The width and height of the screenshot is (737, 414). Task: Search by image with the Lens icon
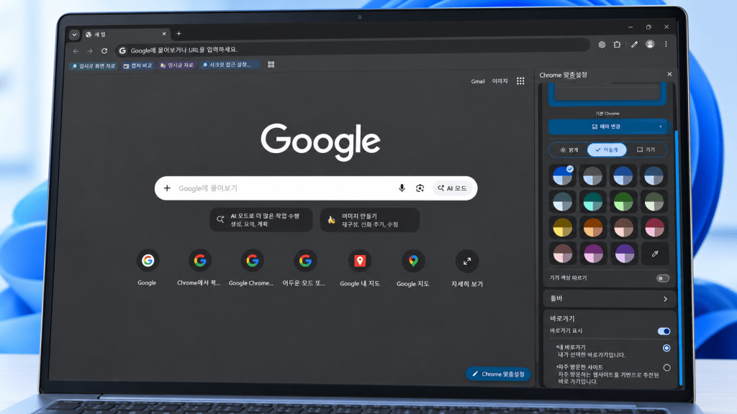(420, 188)
